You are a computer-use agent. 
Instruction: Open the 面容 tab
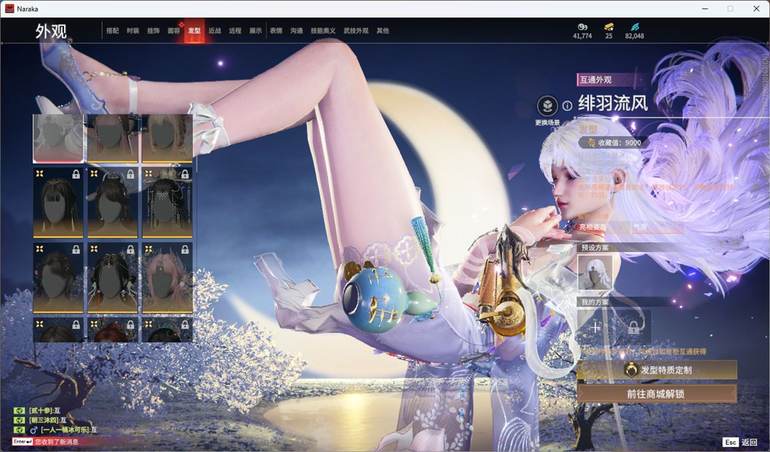tap(174, 31)
